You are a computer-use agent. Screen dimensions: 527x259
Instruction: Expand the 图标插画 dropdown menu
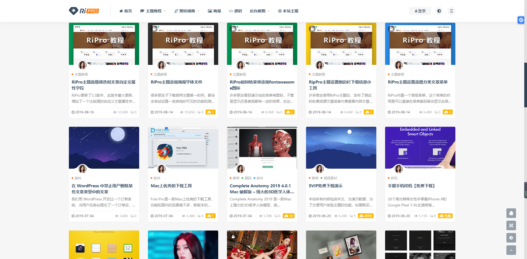click(187, 11)
